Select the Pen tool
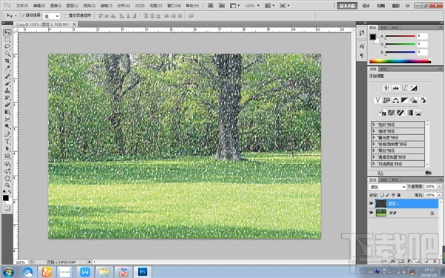The height and width of the screenshot is (278, 445). tap(7, 134)
